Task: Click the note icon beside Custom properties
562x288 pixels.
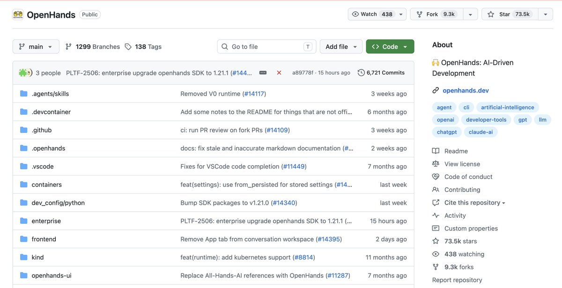Action: tap(436, 229)
